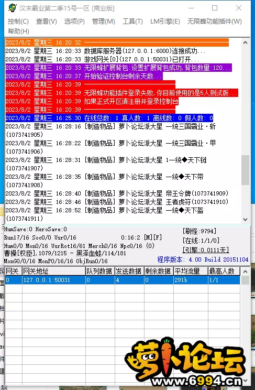The width and height of the screenshot is (255, 390).
Task: Click the 队列数据 column header
Action: (x=100, y=271)
